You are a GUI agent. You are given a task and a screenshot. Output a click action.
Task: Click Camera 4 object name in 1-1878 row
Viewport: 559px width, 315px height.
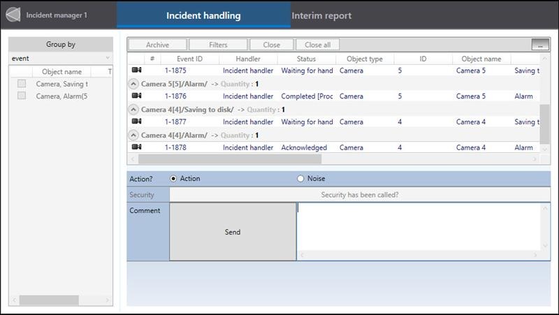point(470,147)
